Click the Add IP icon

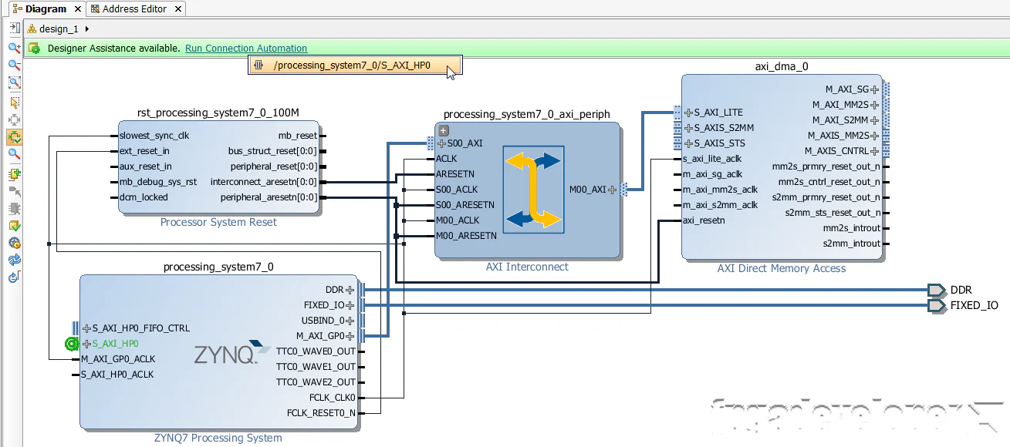coord(14,173)
